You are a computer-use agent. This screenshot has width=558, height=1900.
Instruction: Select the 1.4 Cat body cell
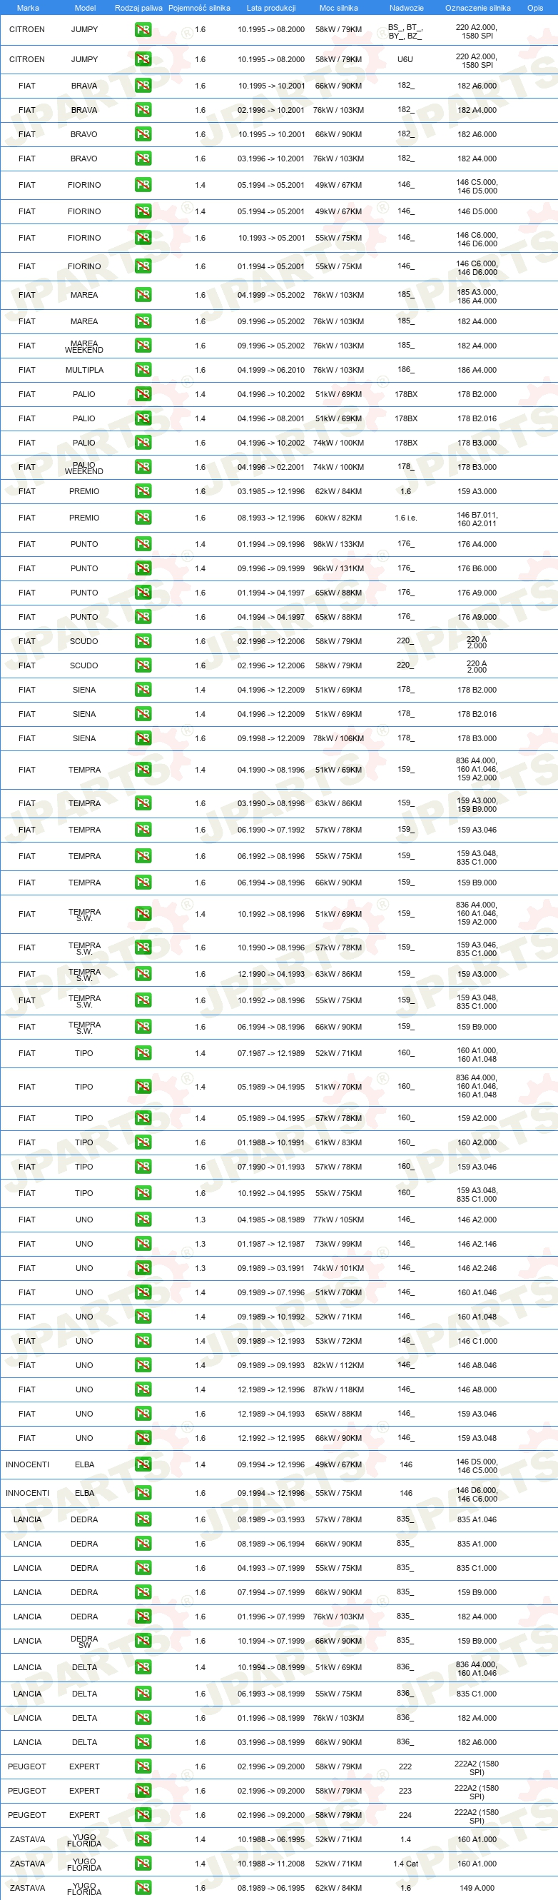(405, 1864)
